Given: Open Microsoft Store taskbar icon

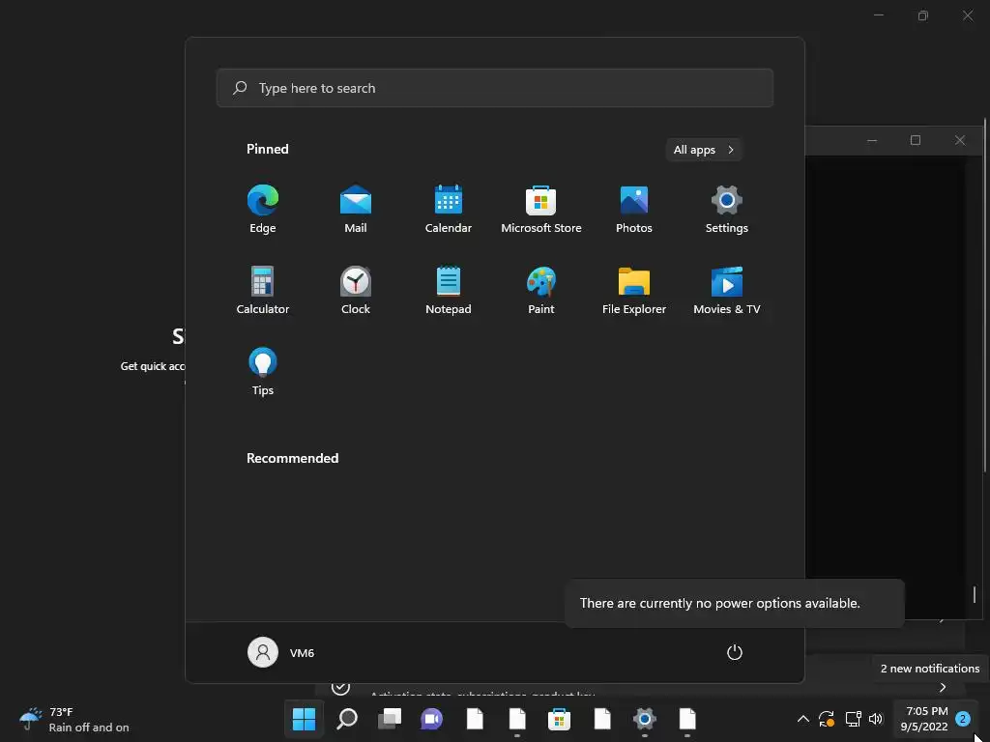Looking at the screenshot, I should tap(559, 719).
